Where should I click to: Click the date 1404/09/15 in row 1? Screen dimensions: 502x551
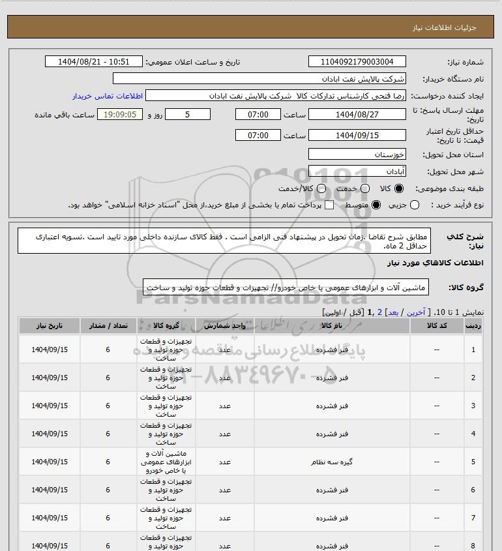(x=50, y=350)
